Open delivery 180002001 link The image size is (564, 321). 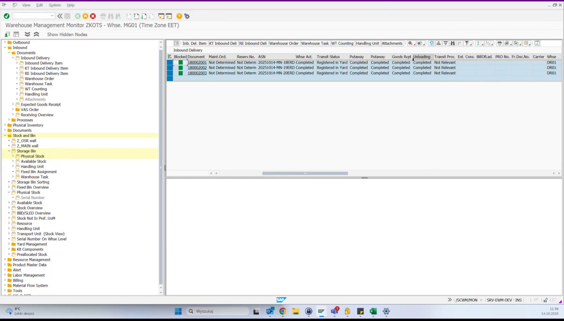[x=197, y=62]
